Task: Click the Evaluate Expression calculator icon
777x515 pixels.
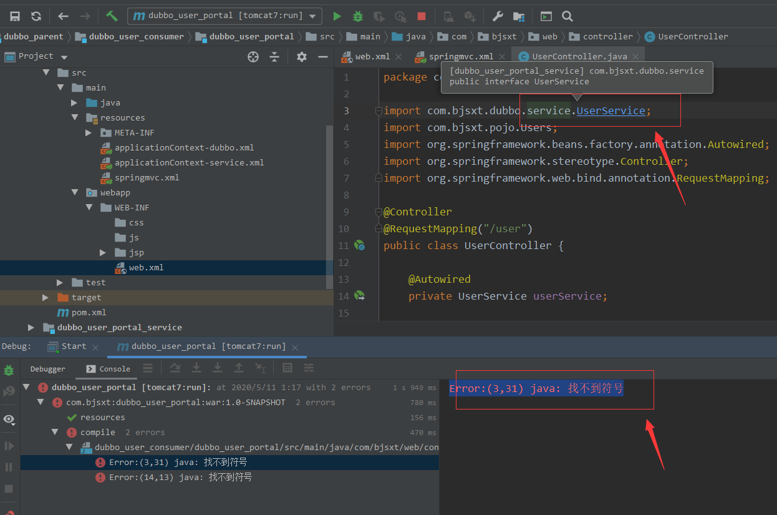Action: point(287,368)
